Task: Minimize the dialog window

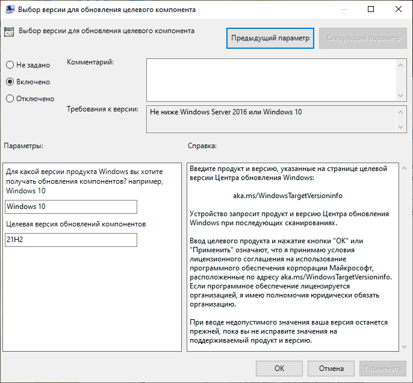Action: click(343, 9)
